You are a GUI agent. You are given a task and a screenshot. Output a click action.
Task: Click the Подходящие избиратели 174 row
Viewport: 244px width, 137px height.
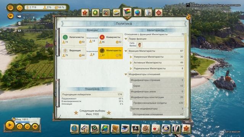[92, 94]
